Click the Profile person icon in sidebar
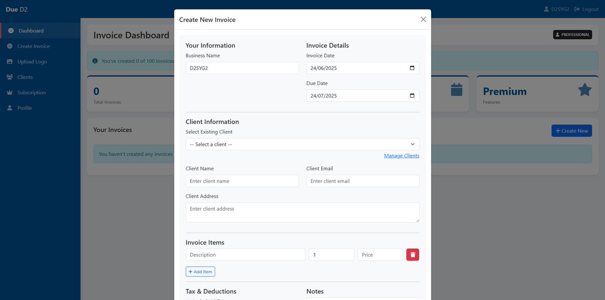 pos(10,108)
